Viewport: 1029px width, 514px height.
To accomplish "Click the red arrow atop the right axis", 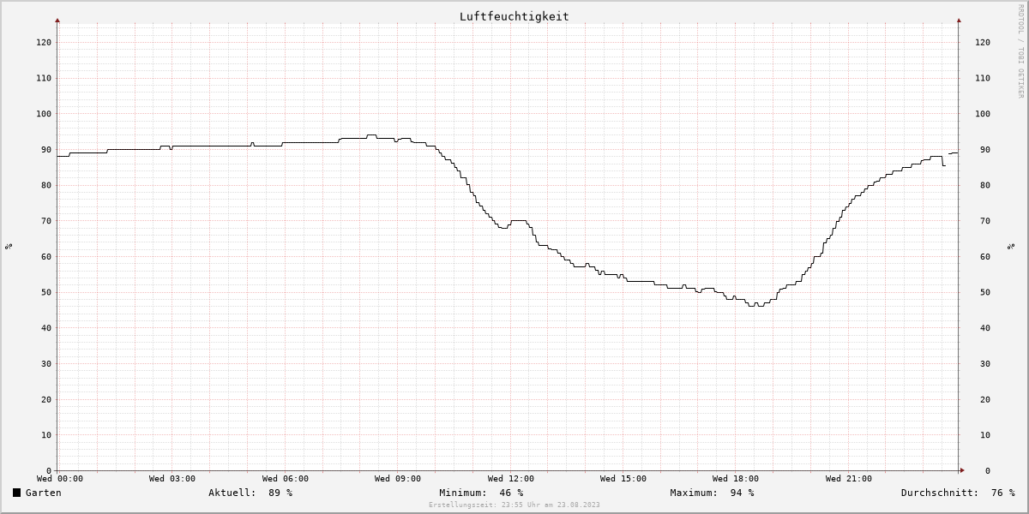I will click(959, 20).
